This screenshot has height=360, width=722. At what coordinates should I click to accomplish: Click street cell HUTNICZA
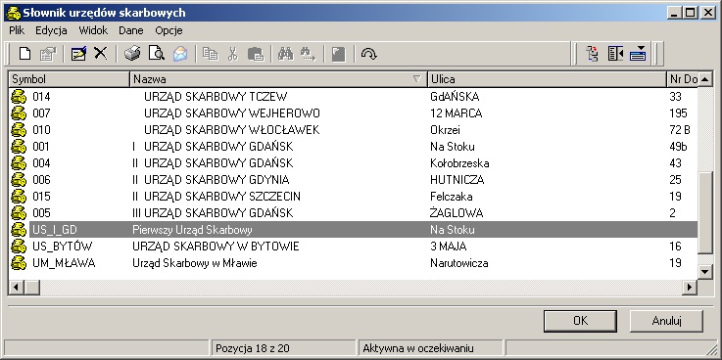click(x=457, y=180)
